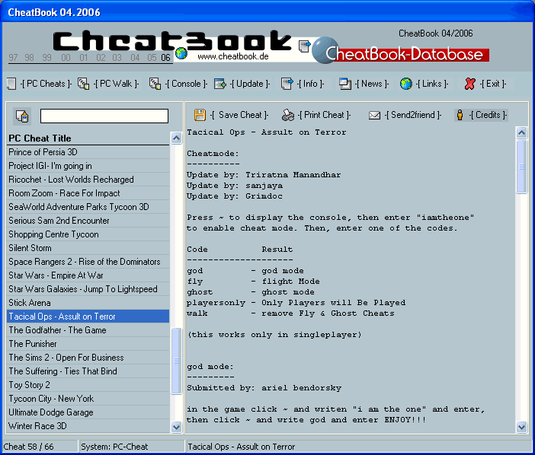
Task: Select Ricochet - Lost Worlds Recharged
Action: (x=88, y=180)
